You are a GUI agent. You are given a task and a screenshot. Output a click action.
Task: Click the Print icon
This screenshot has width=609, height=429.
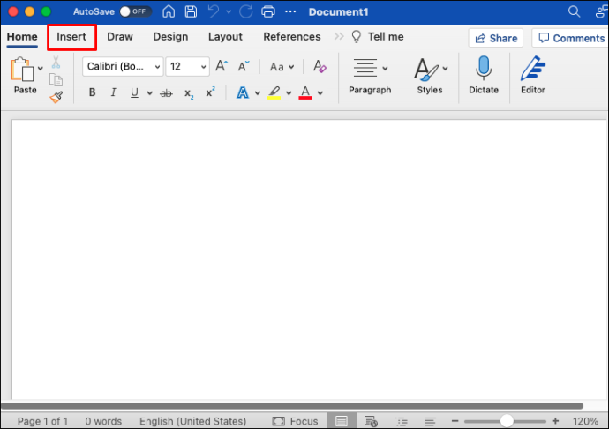268,11
